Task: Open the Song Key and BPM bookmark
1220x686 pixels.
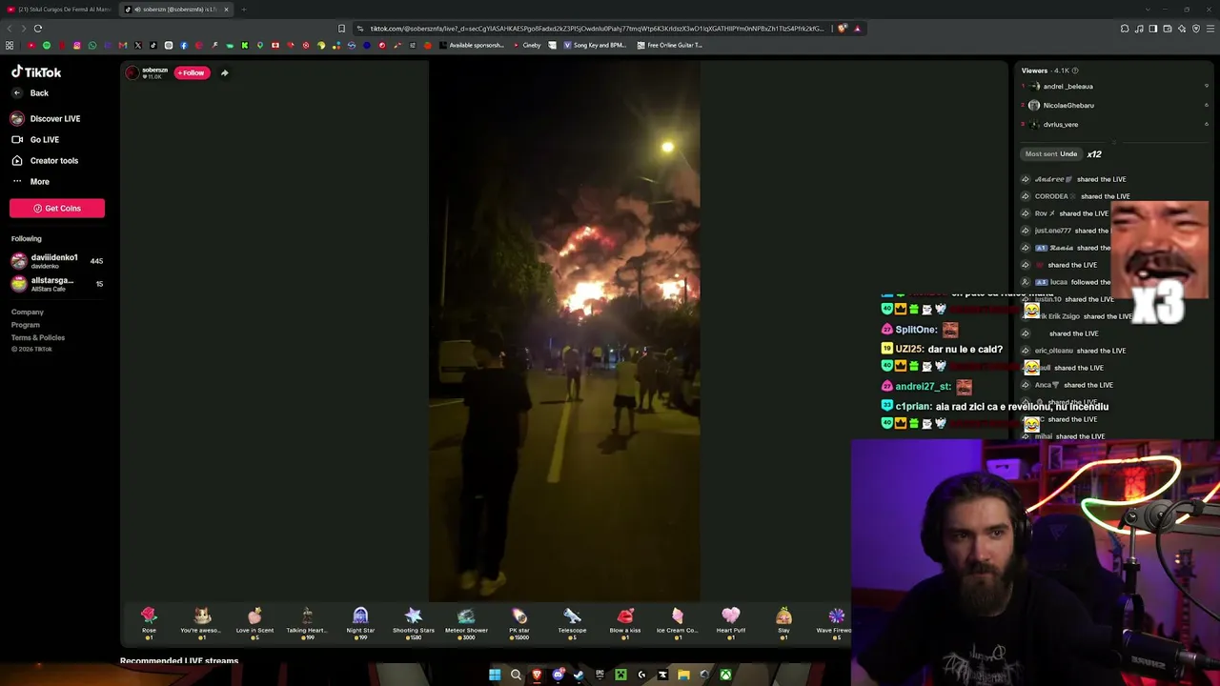Action: 593,46
